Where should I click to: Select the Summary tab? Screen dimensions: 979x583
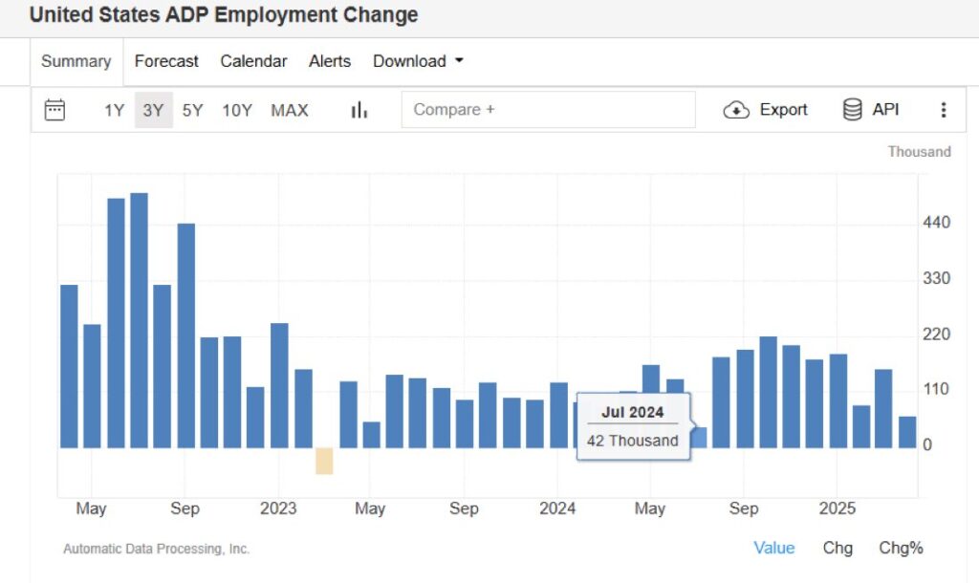coord(76,60)
